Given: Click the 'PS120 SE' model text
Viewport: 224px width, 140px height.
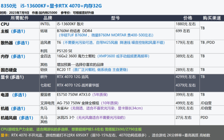Looking at the screenshot, I should 65,51.
